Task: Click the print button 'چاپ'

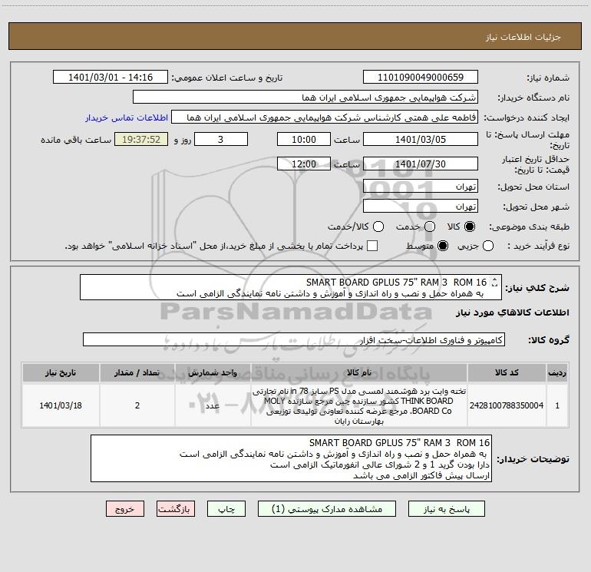Action: click(x=226, y=509)
